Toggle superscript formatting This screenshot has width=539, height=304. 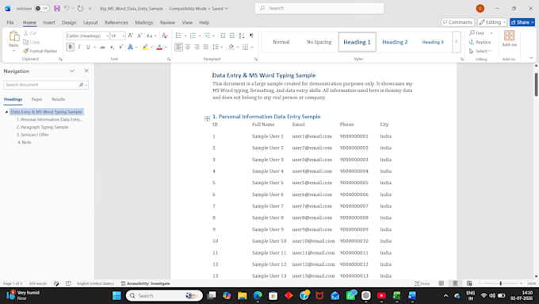point(121,47)
